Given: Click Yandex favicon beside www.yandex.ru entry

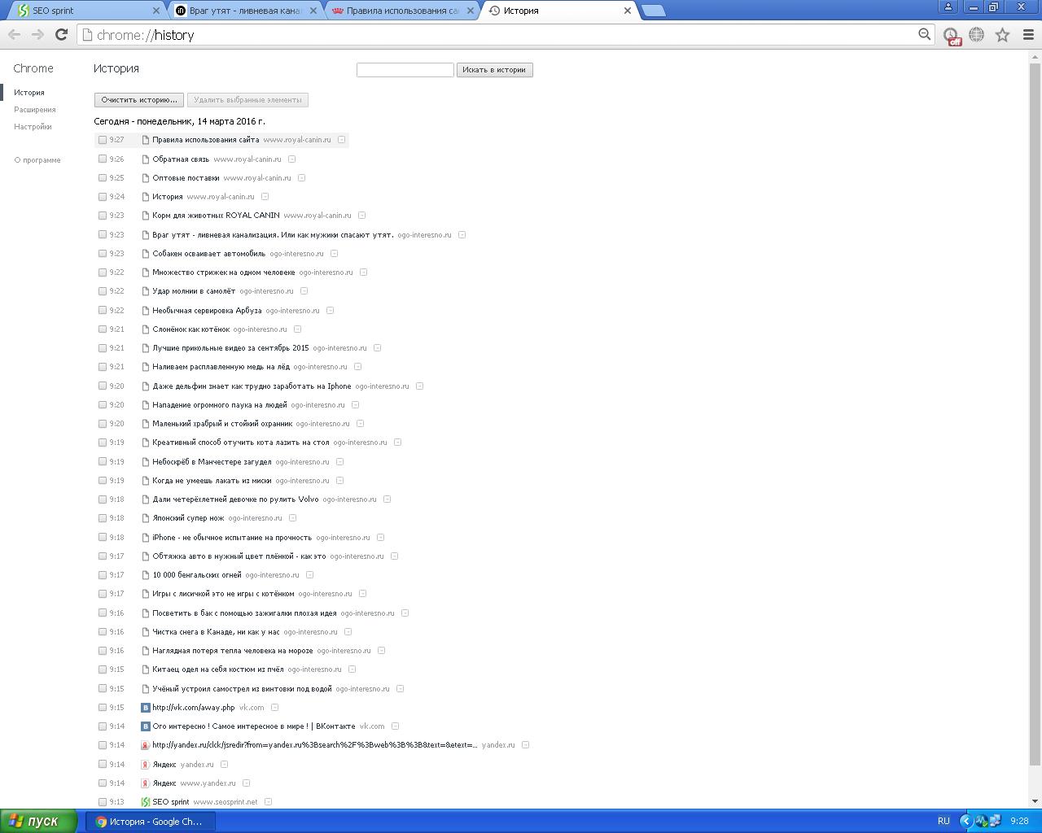Looking at the screenshot, I should (146, 783).
